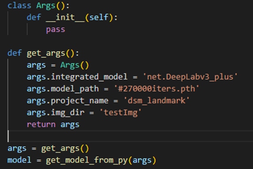Click the 'dsm_landmark' string
Screen dimensions: 253x169
point(156,101)
